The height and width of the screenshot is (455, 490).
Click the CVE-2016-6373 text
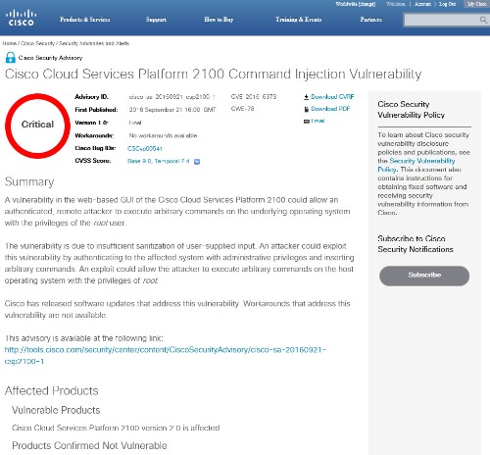[254, 97]
